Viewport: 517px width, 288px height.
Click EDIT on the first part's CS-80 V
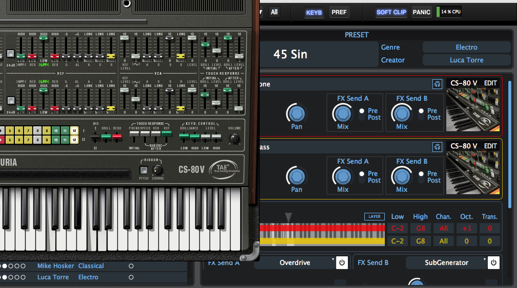pyautogui.click(x=490, y=83)
